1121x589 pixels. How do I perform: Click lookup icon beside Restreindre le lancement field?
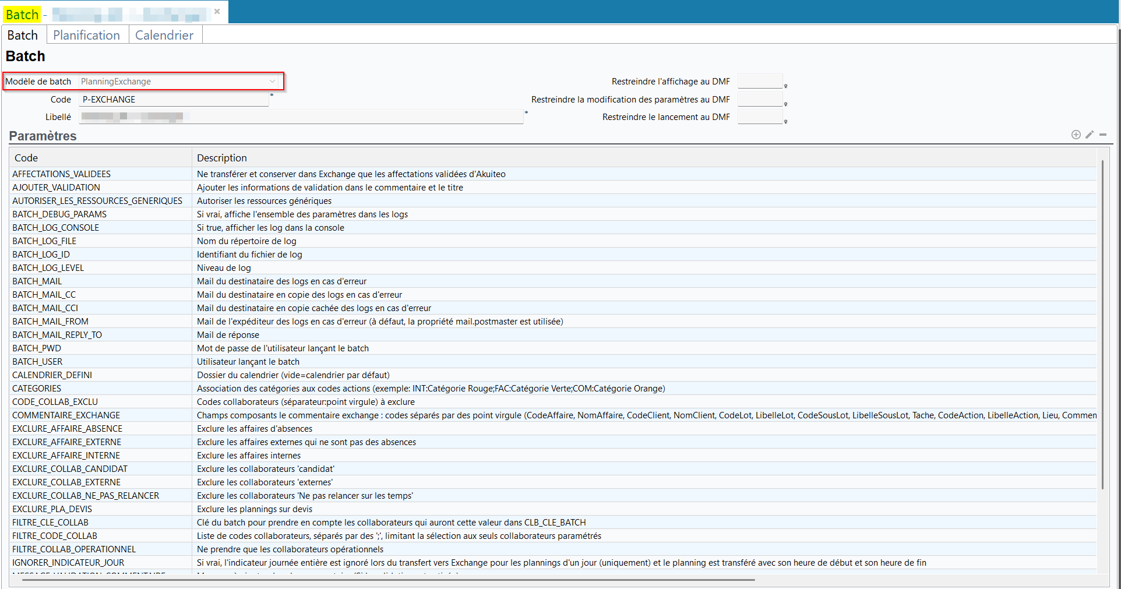point(785,122)
